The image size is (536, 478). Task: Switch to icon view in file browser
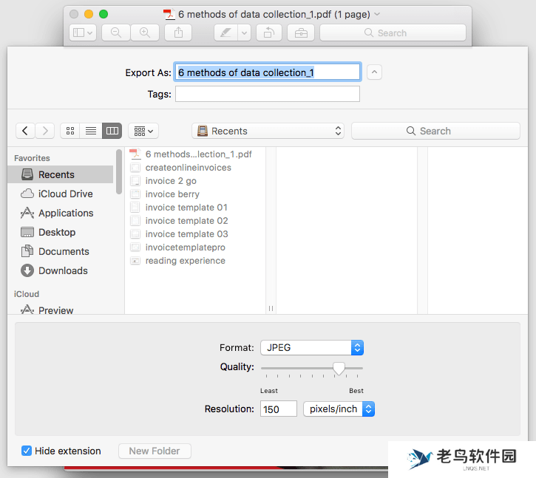click(70, 131)
